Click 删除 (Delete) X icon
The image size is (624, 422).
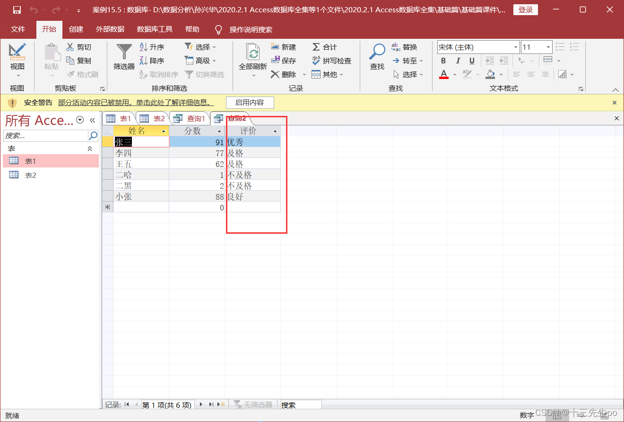(275, 74)
